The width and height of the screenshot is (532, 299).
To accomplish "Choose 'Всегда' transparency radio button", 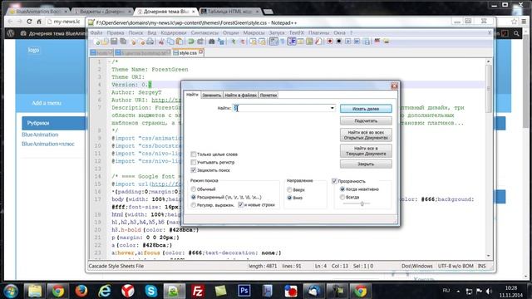I will (x=342, y=197).
